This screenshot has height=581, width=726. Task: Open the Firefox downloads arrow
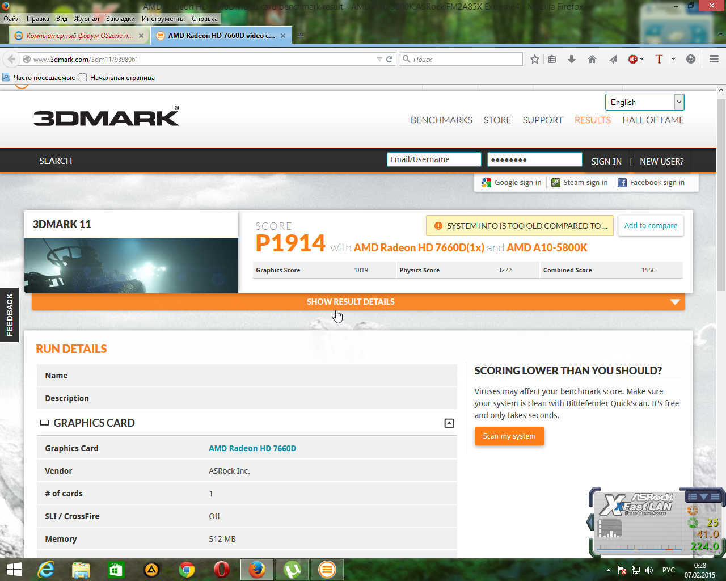[572, 59]
